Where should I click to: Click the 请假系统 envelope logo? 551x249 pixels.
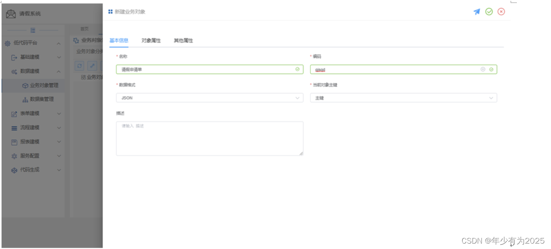pyautogui.click(x=11, y=14)
